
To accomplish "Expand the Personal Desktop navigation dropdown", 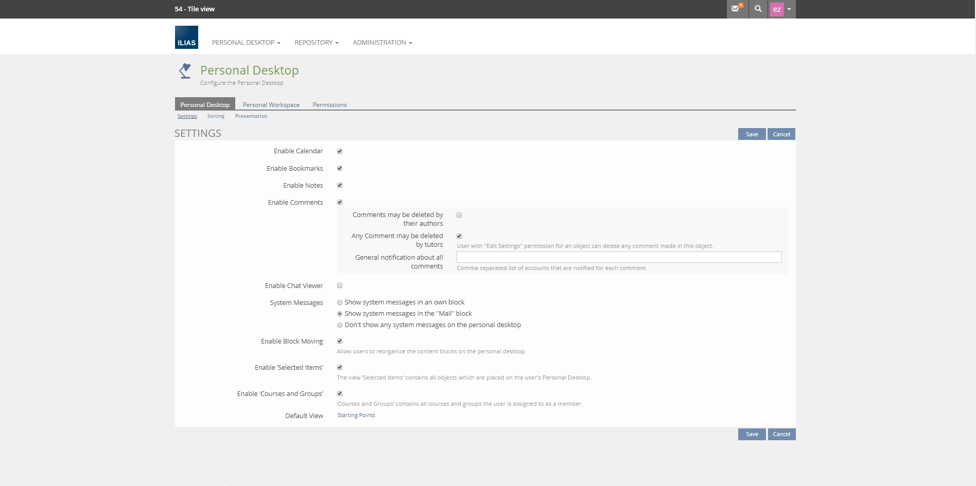I will [246, 43].
